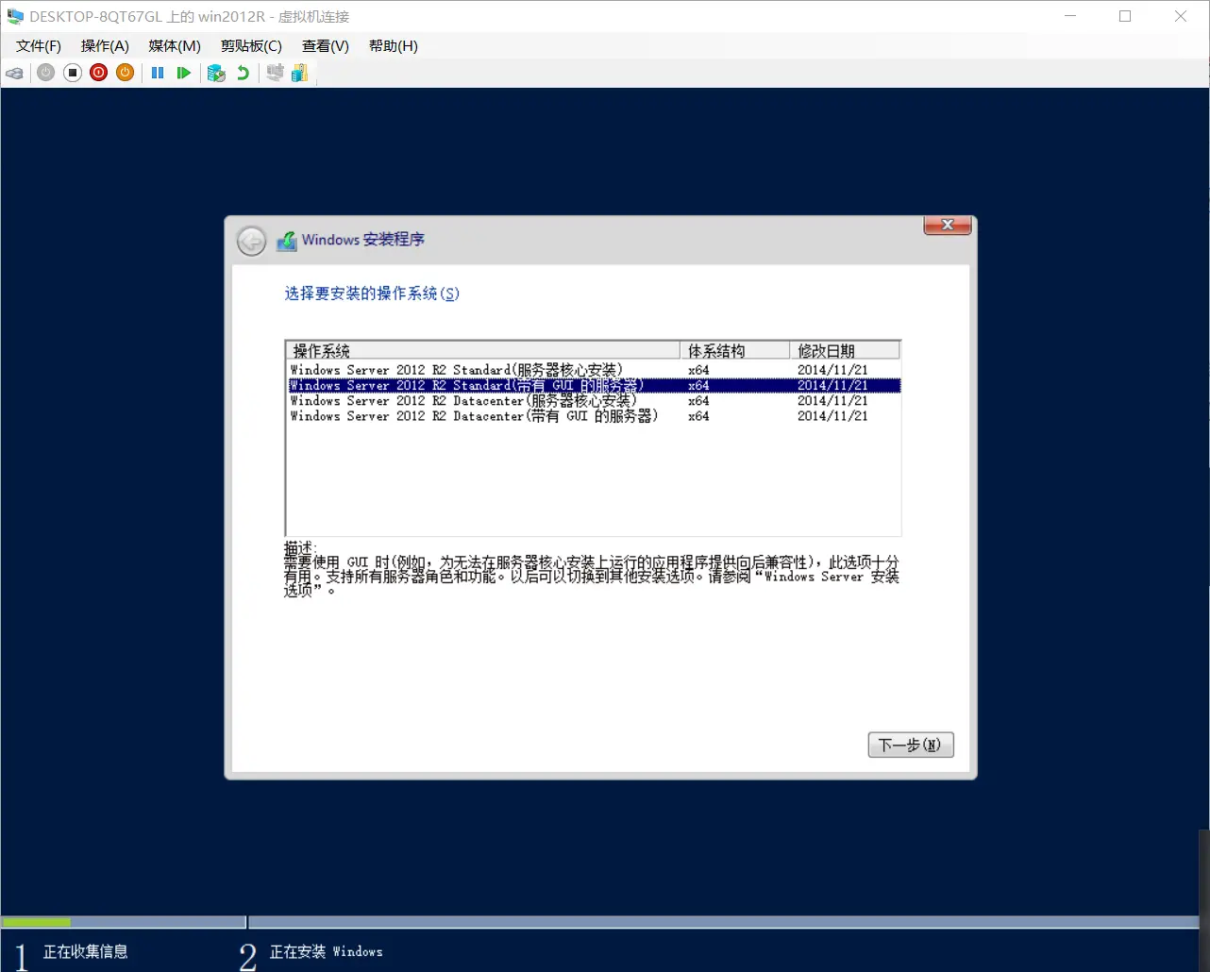Click the 下一步(N) button
Viewport: 1210px width, 972px height.
[x=911, y=745]
